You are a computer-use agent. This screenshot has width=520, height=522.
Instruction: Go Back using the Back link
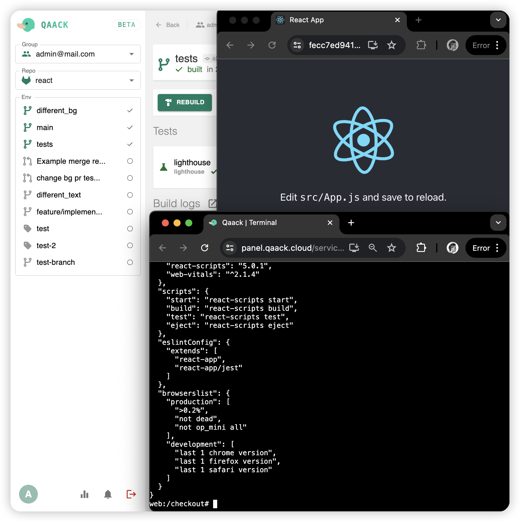[x=168, y=25]
